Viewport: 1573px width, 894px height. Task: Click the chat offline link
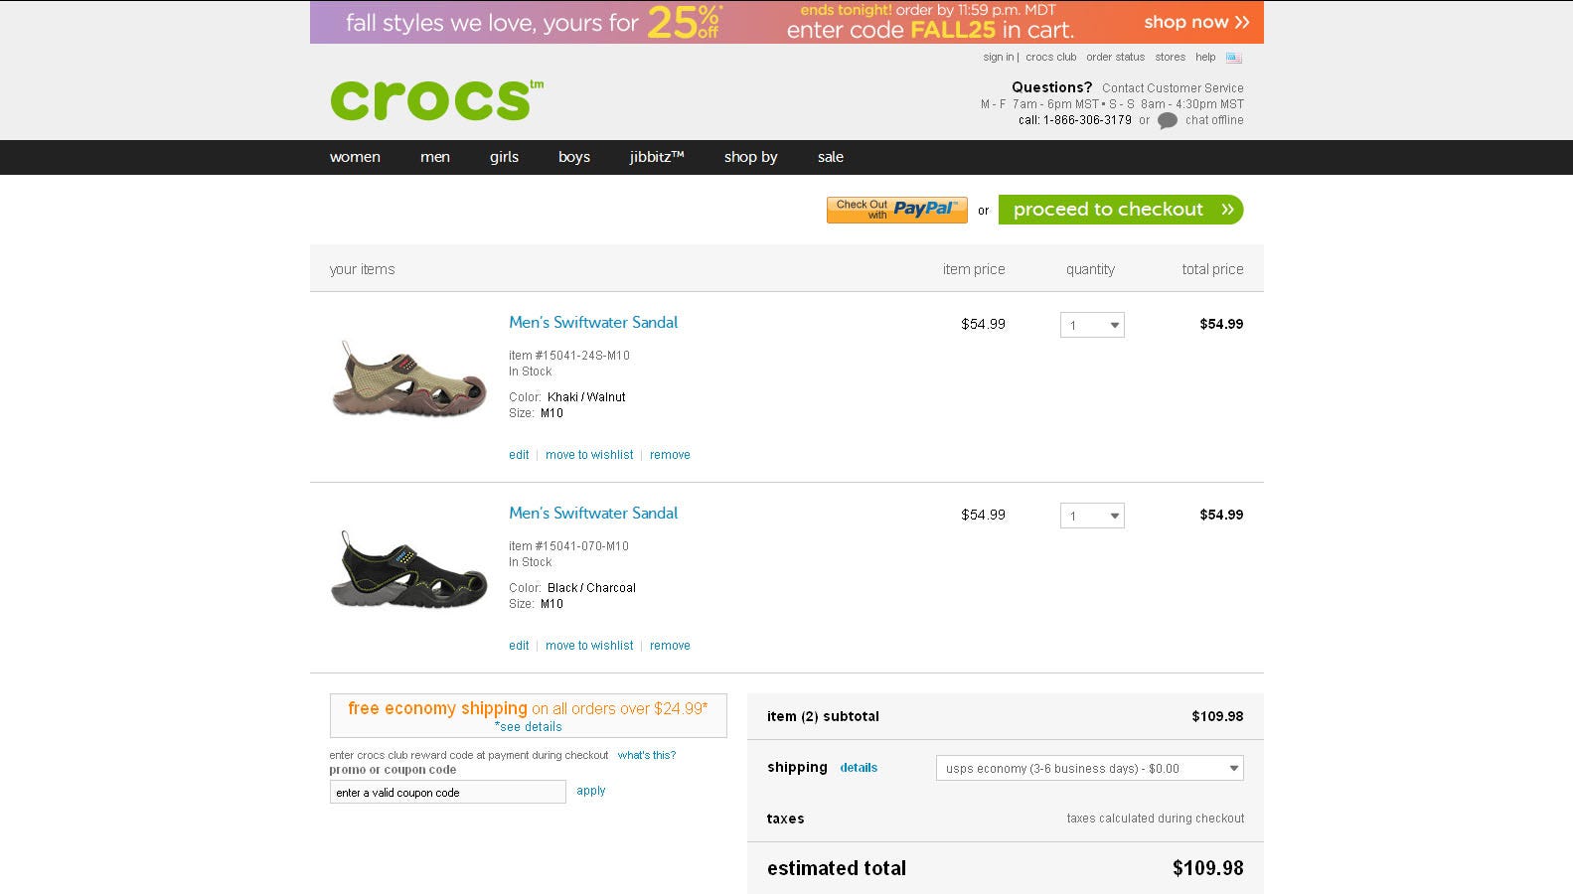[1214, 120]
